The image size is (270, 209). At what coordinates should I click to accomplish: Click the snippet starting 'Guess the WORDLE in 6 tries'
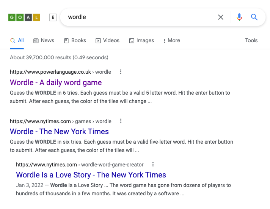(120, 97)
